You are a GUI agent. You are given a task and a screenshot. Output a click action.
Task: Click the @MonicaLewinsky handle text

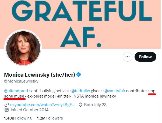point(21,81)
